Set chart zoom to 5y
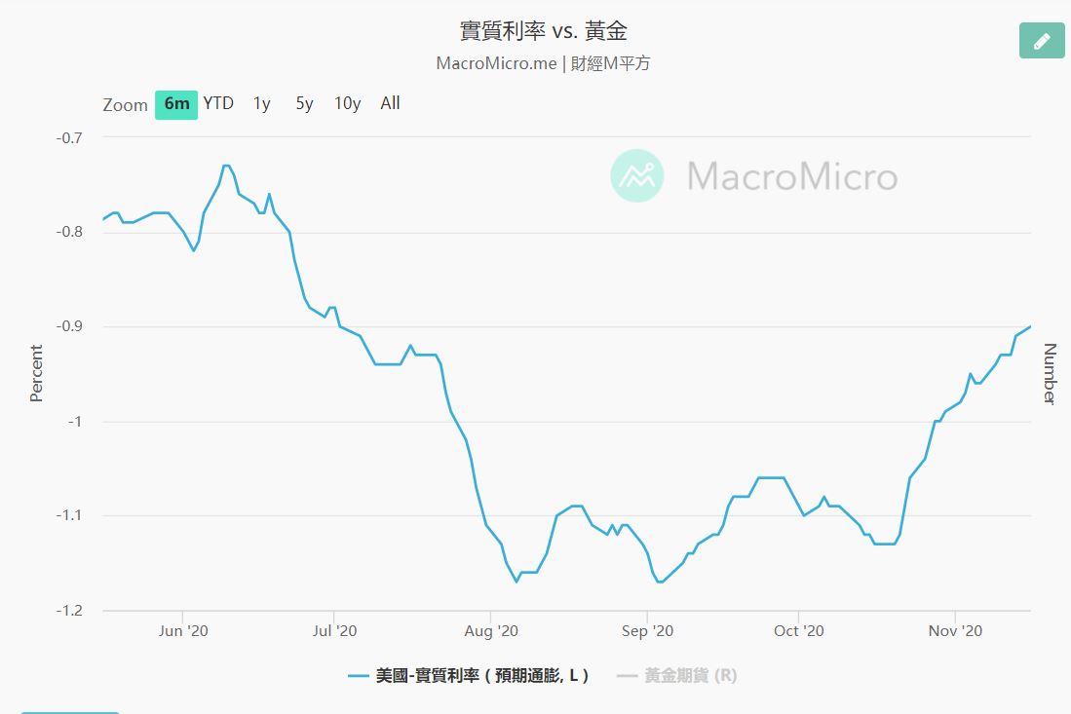The image size is (1071, 714). pos(305,103)
